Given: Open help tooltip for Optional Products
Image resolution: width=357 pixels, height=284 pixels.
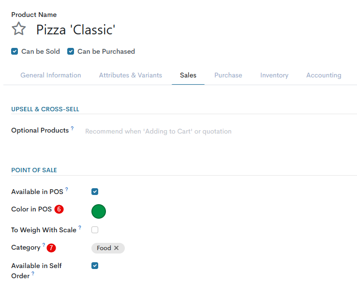Looking at the screenshot, I should pos(73,129).
